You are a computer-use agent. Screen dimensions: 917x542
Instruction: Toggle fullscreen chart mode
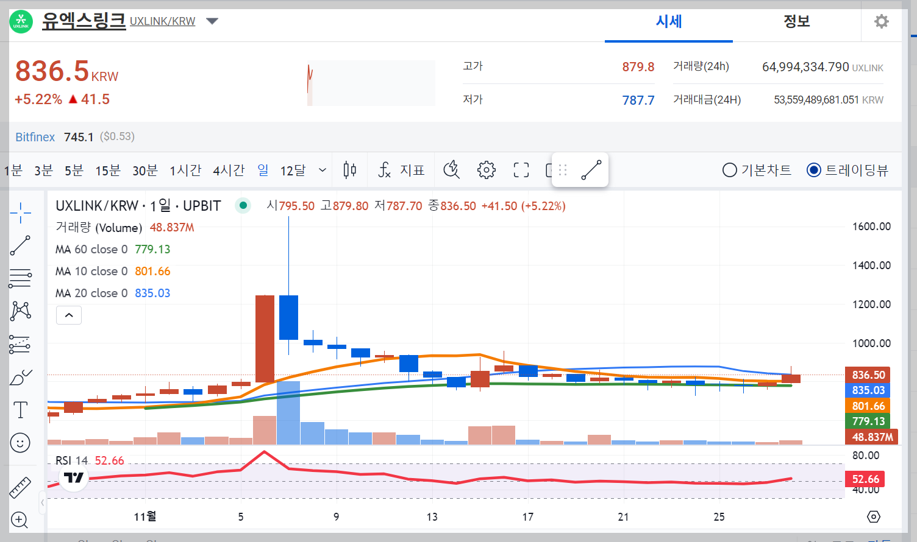pyautogui.click(x=521, y=170)
